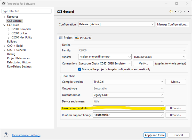Open the Linker command file dropdown

point(162,108)
